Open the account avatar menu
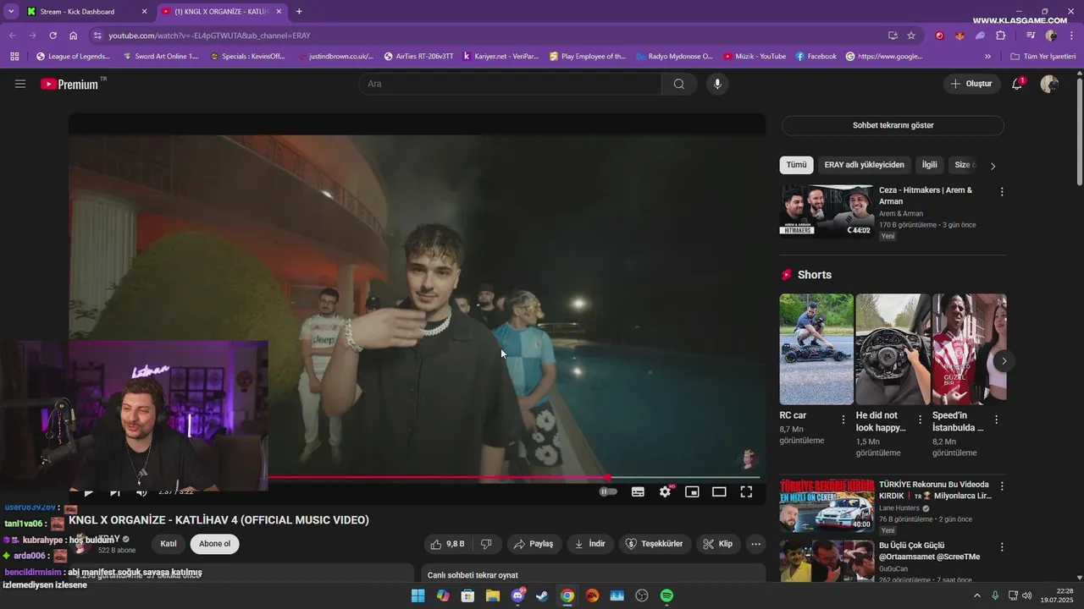 pos(1049,84)
